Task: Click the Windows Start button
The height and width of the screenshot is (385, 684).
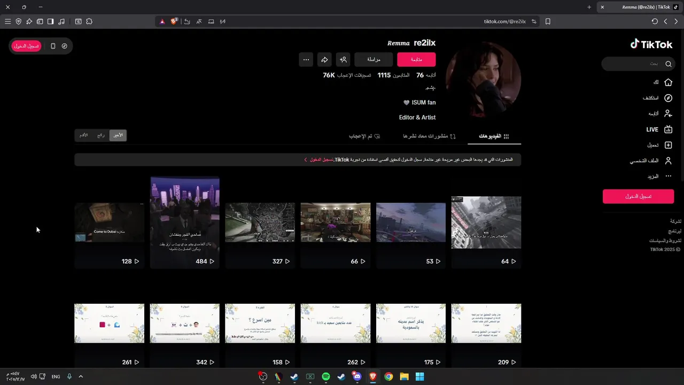Action: [420, 376]
